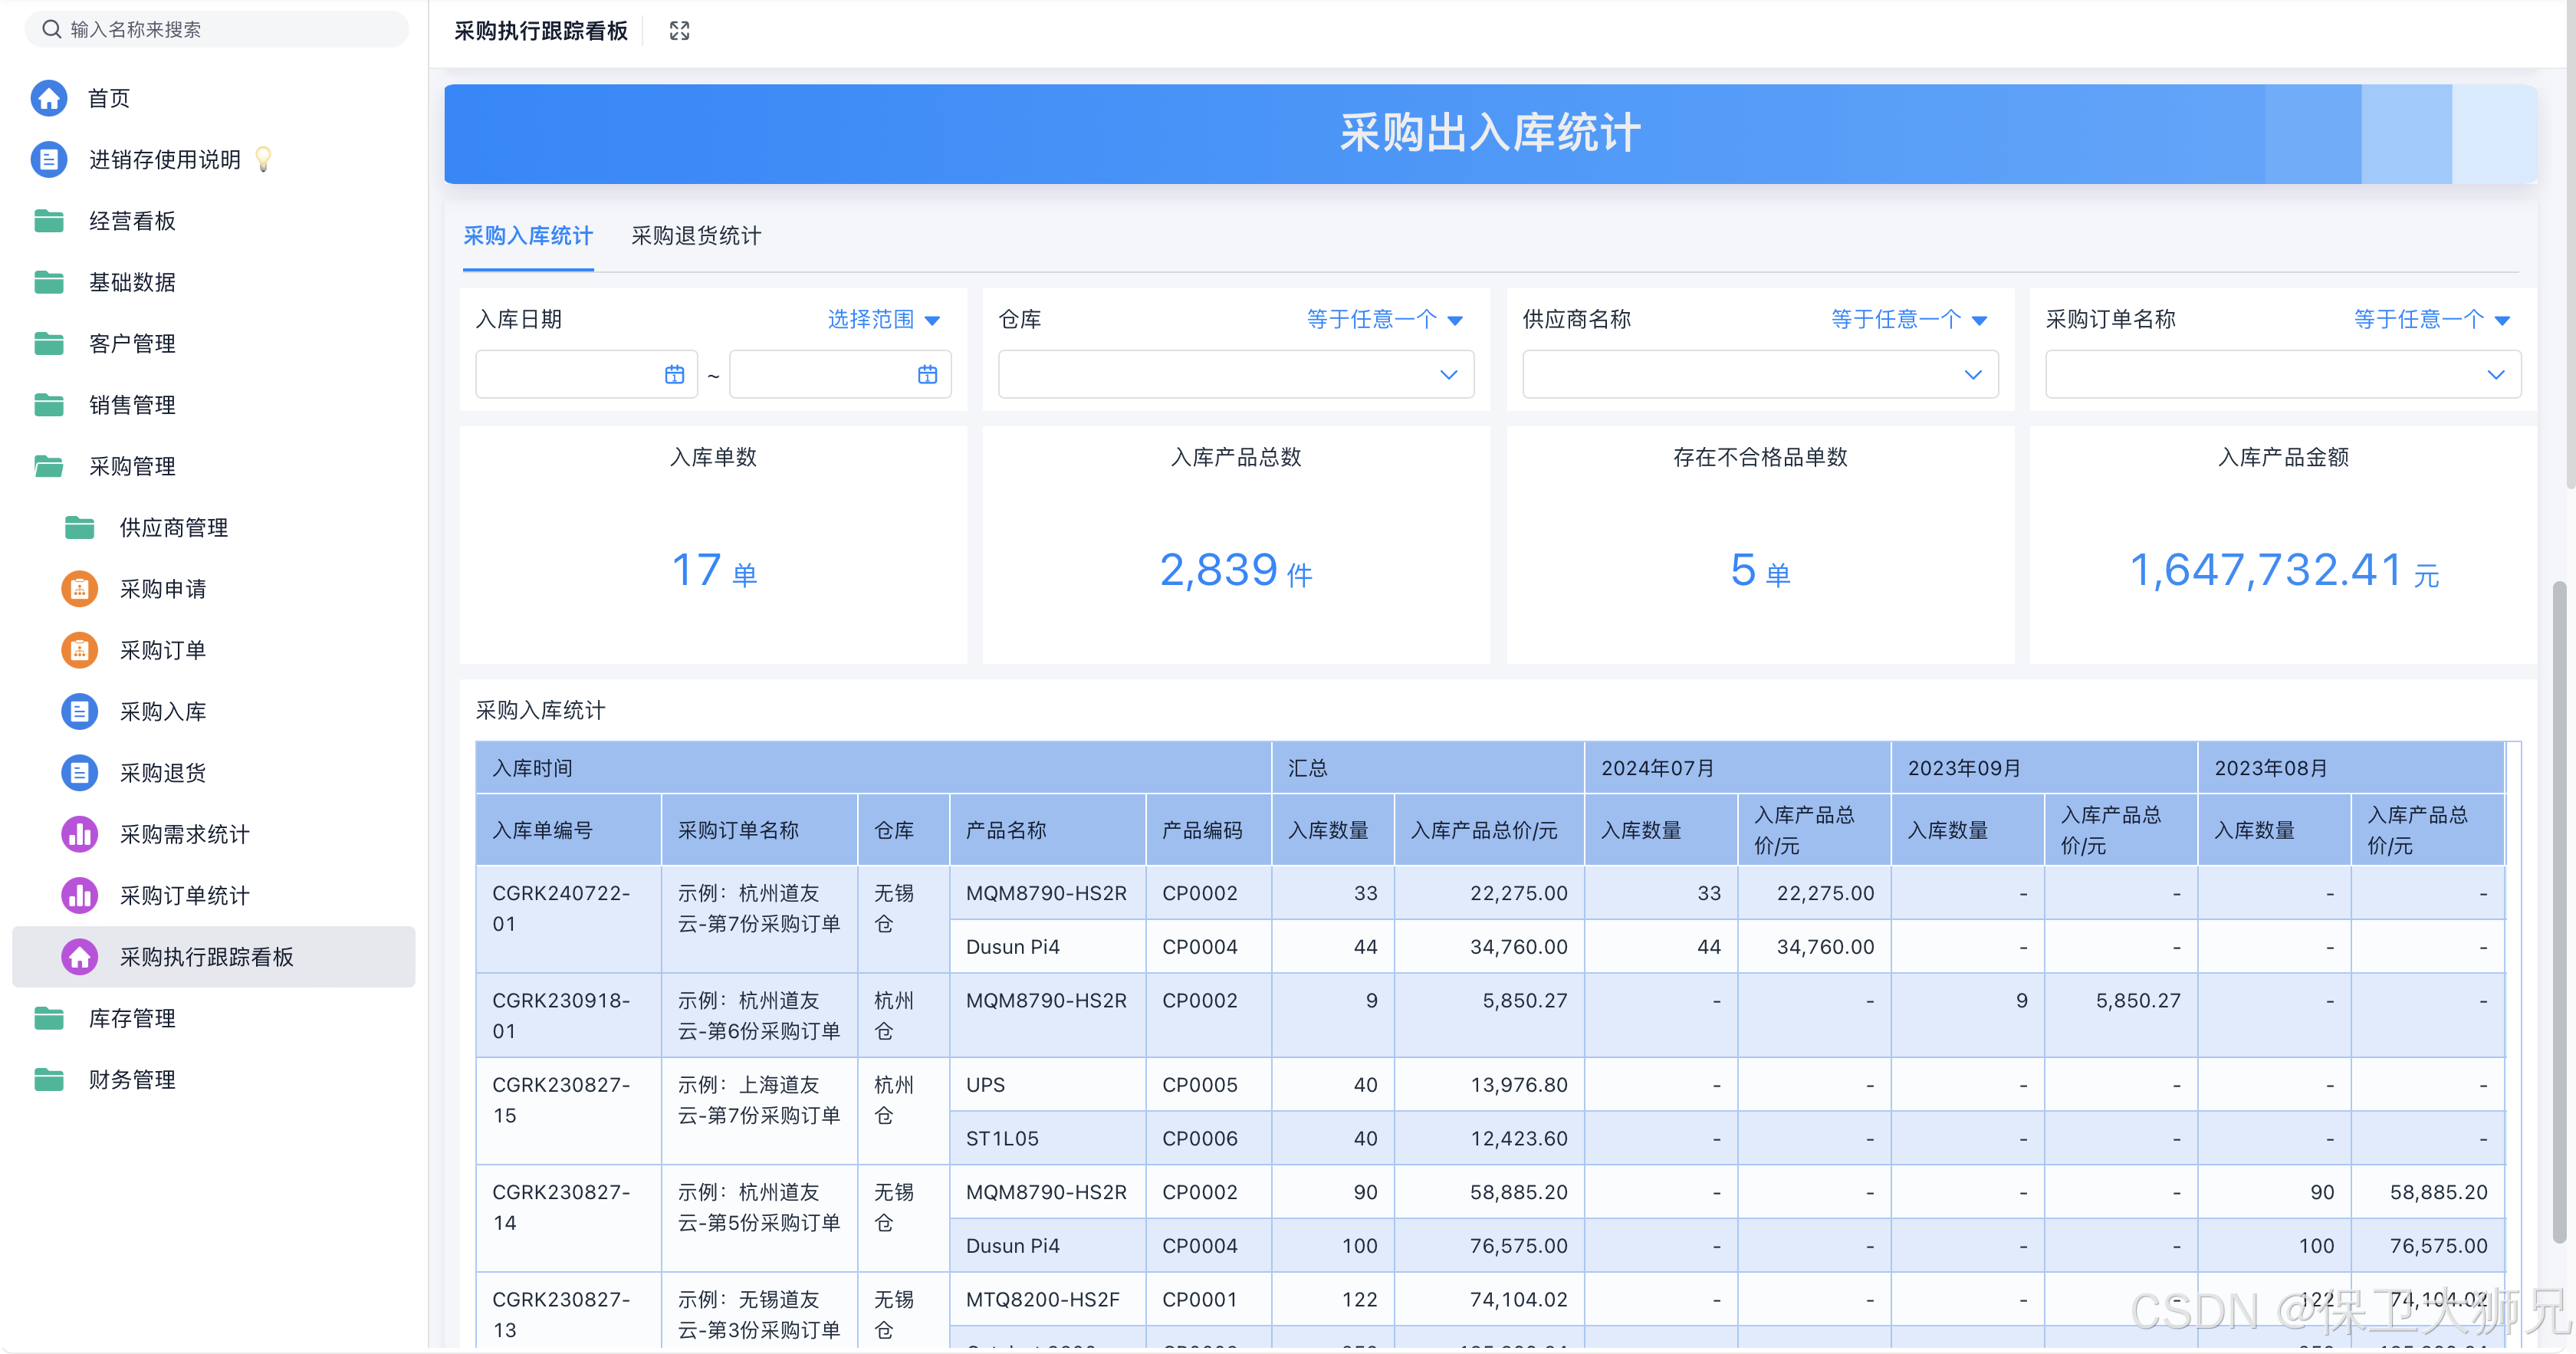Open 进销存使用说明 document icon
The image size is (2576, 1354).
[48, 159]
